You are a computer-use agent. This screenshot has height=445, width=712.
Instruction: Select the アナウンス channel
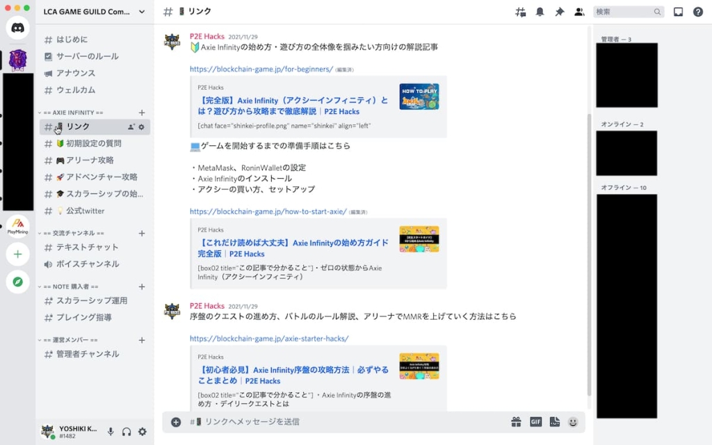tap(76, 73)
